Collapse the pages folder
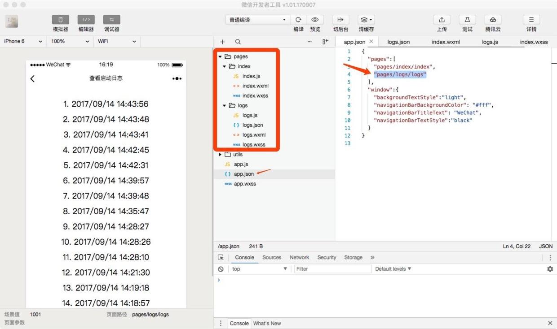The image size is (557, 329). point(220,57)
